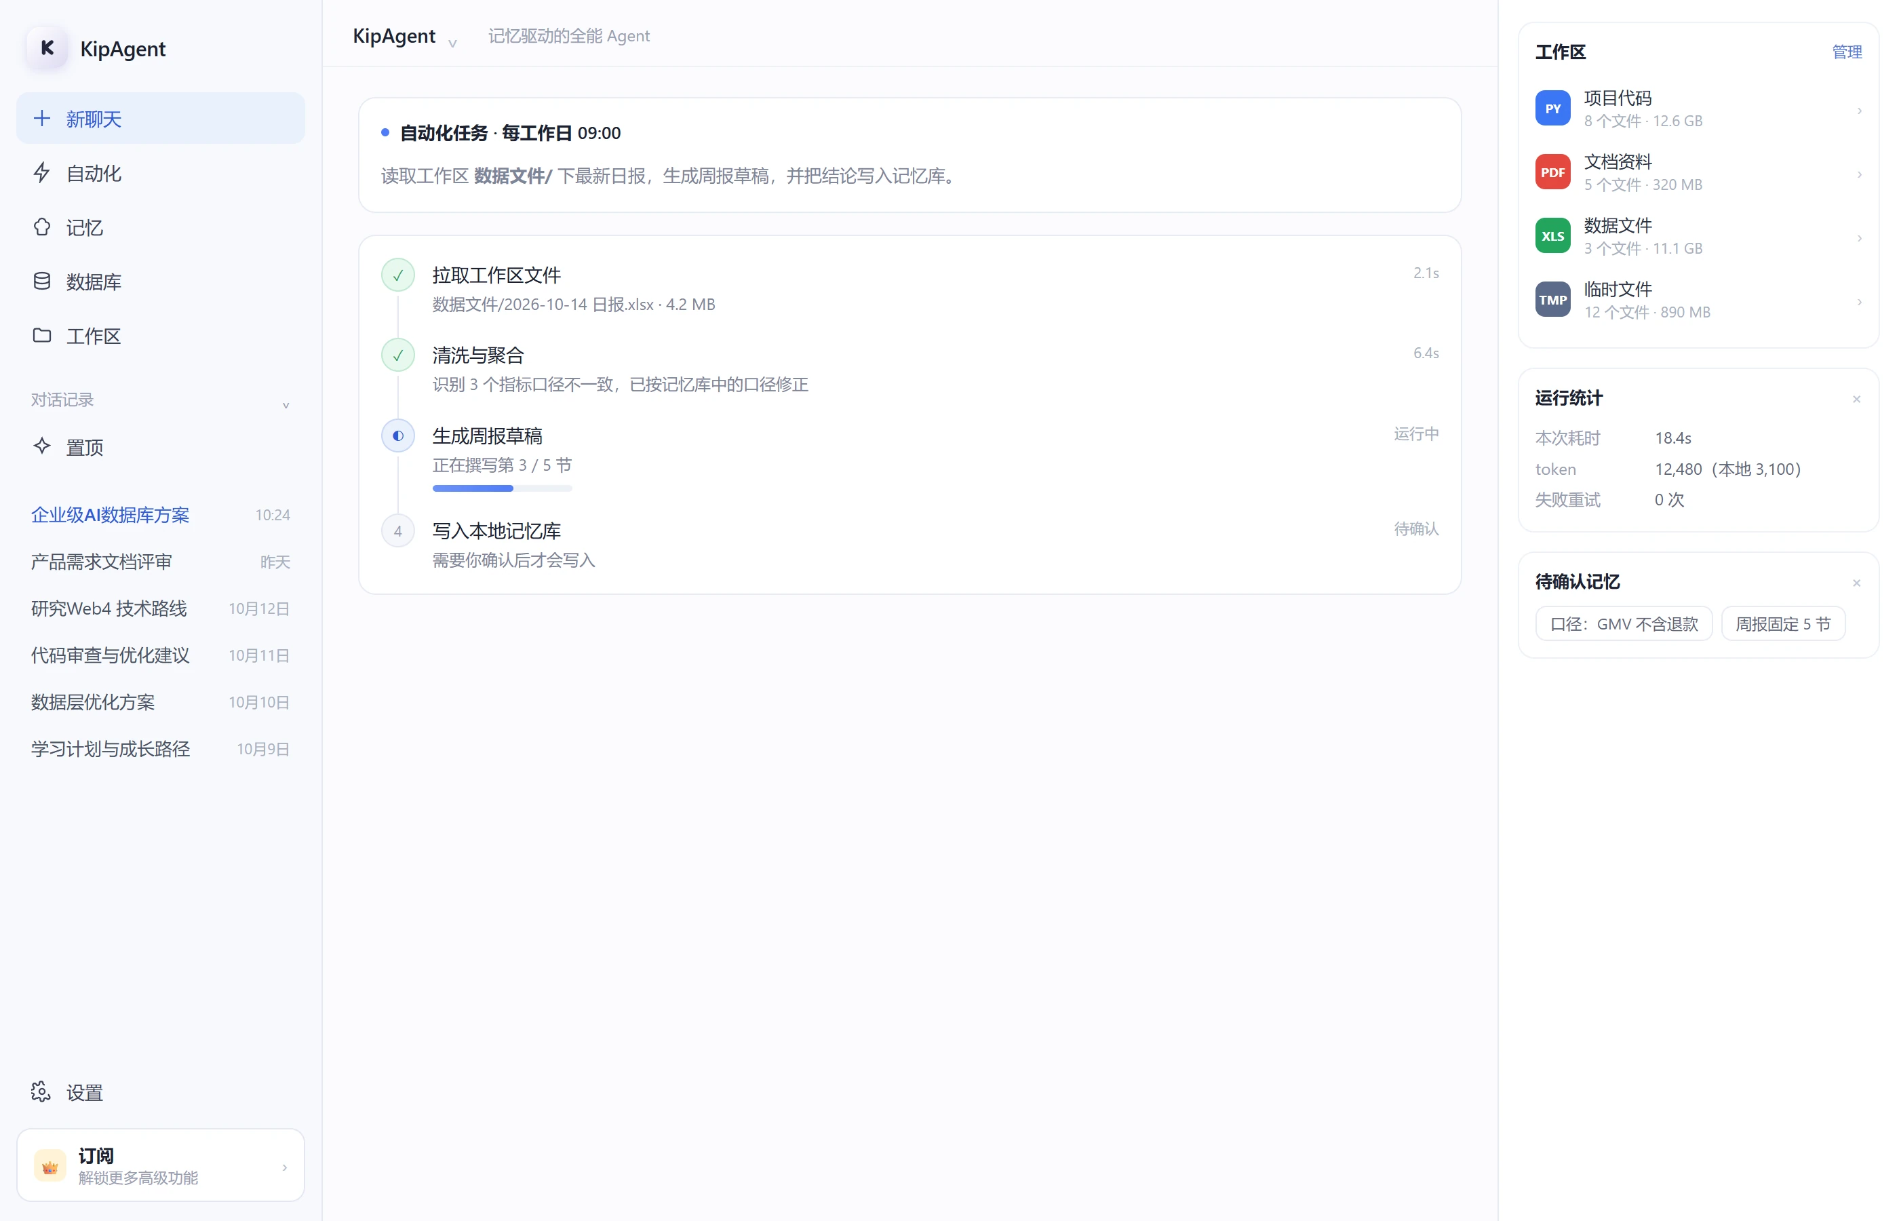This screenshot has height=1221, width=1899.
Task: Click the running status icon for 生成周报草稿
Action: [x=398, y=435]
